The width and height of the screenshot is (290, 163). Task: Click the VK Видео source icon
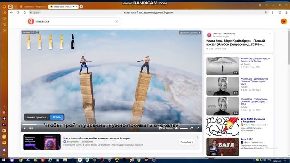click(x=209, y=35)
